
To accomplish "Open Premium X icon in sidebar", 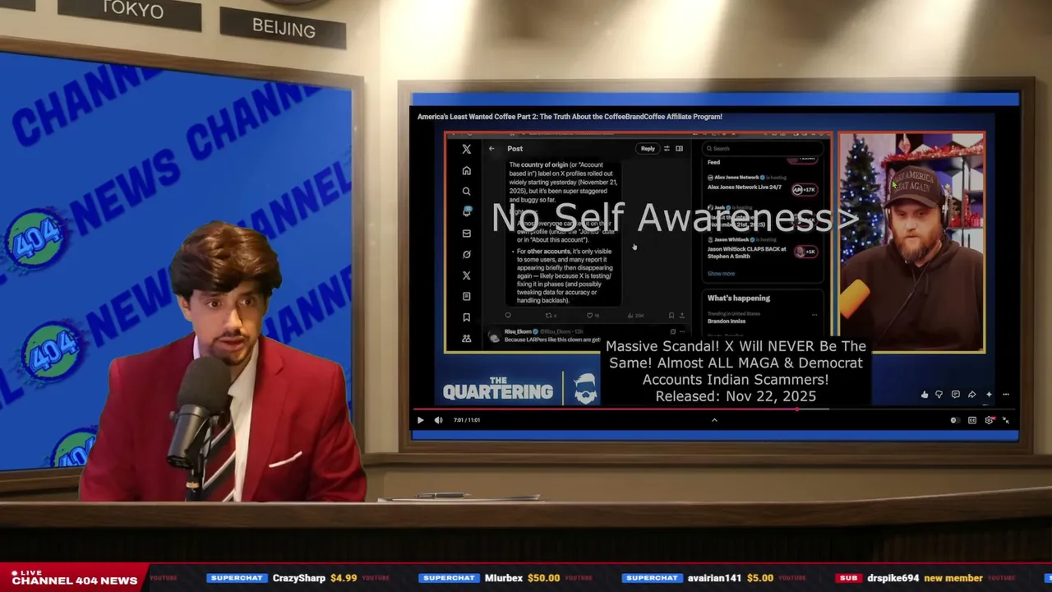I will tap(466, 275).
